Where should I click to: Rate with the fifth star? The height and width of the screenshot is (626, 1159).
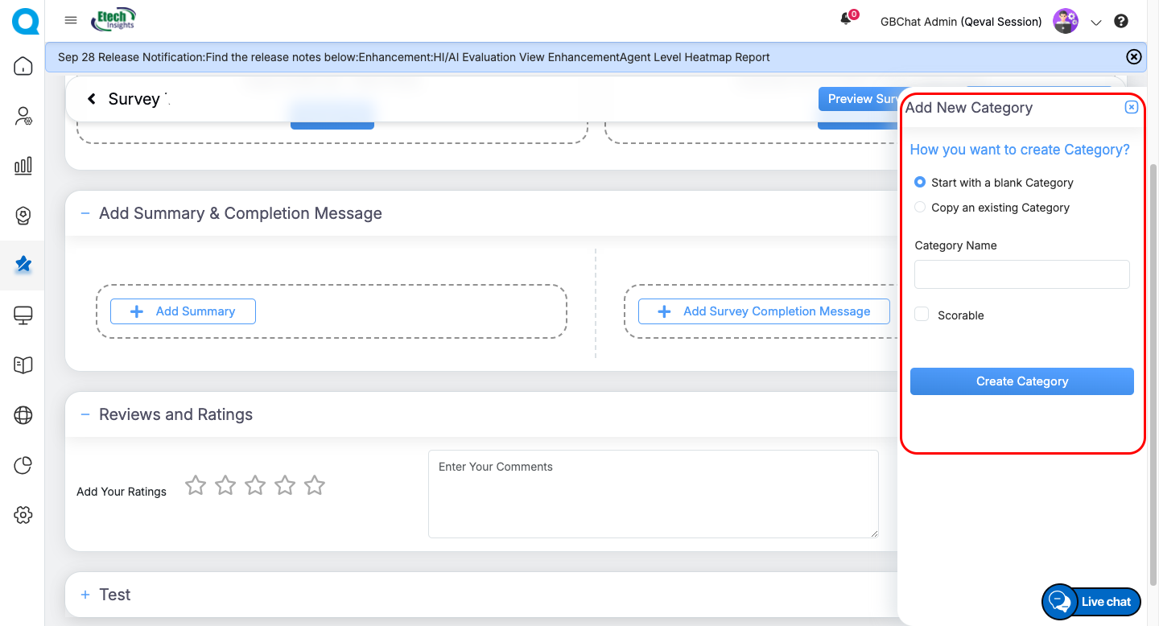tap(315, 485)
